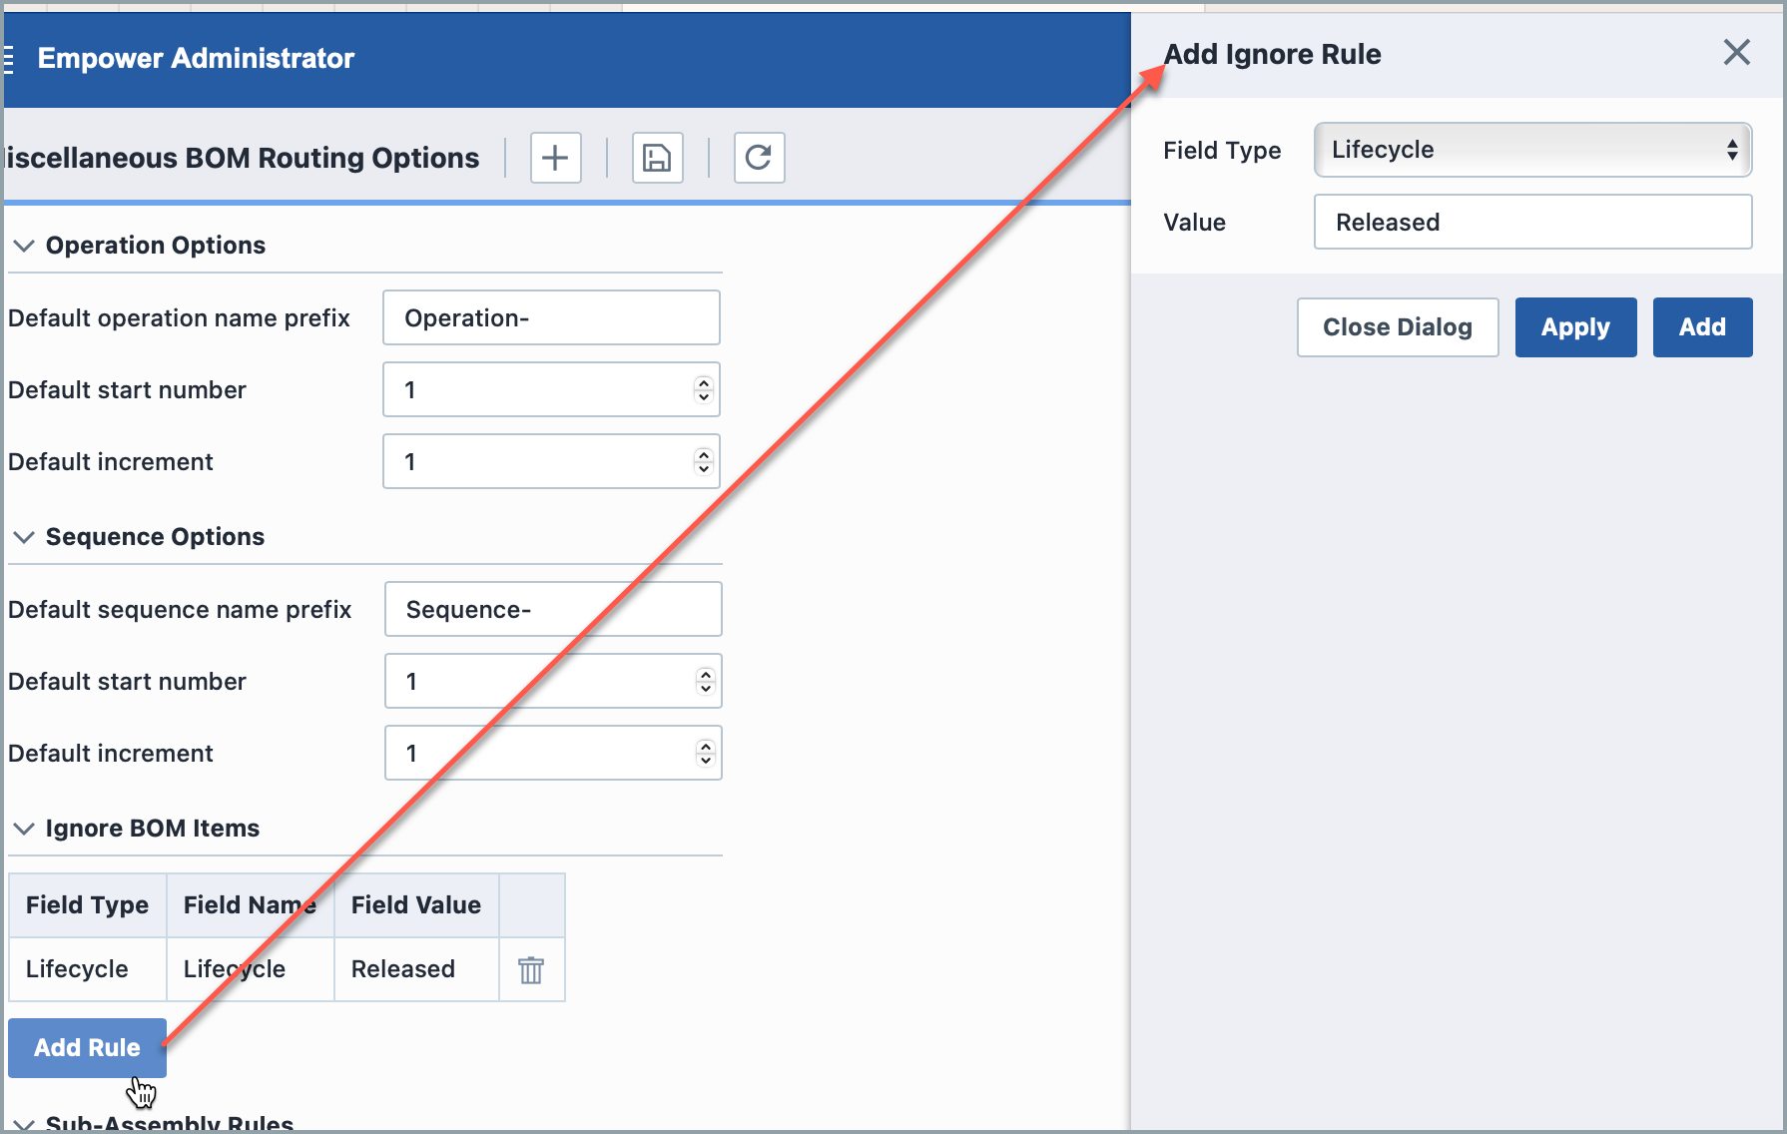Image resolution: width=1787 pixels, height=1134 pixels.
Task: Click the refresh toolbar icon
Action: coord(759,158)
